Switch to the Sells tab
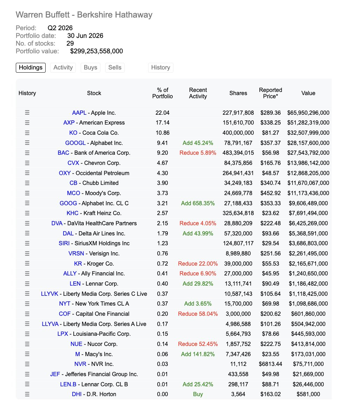337x407 pixels. 115,67
